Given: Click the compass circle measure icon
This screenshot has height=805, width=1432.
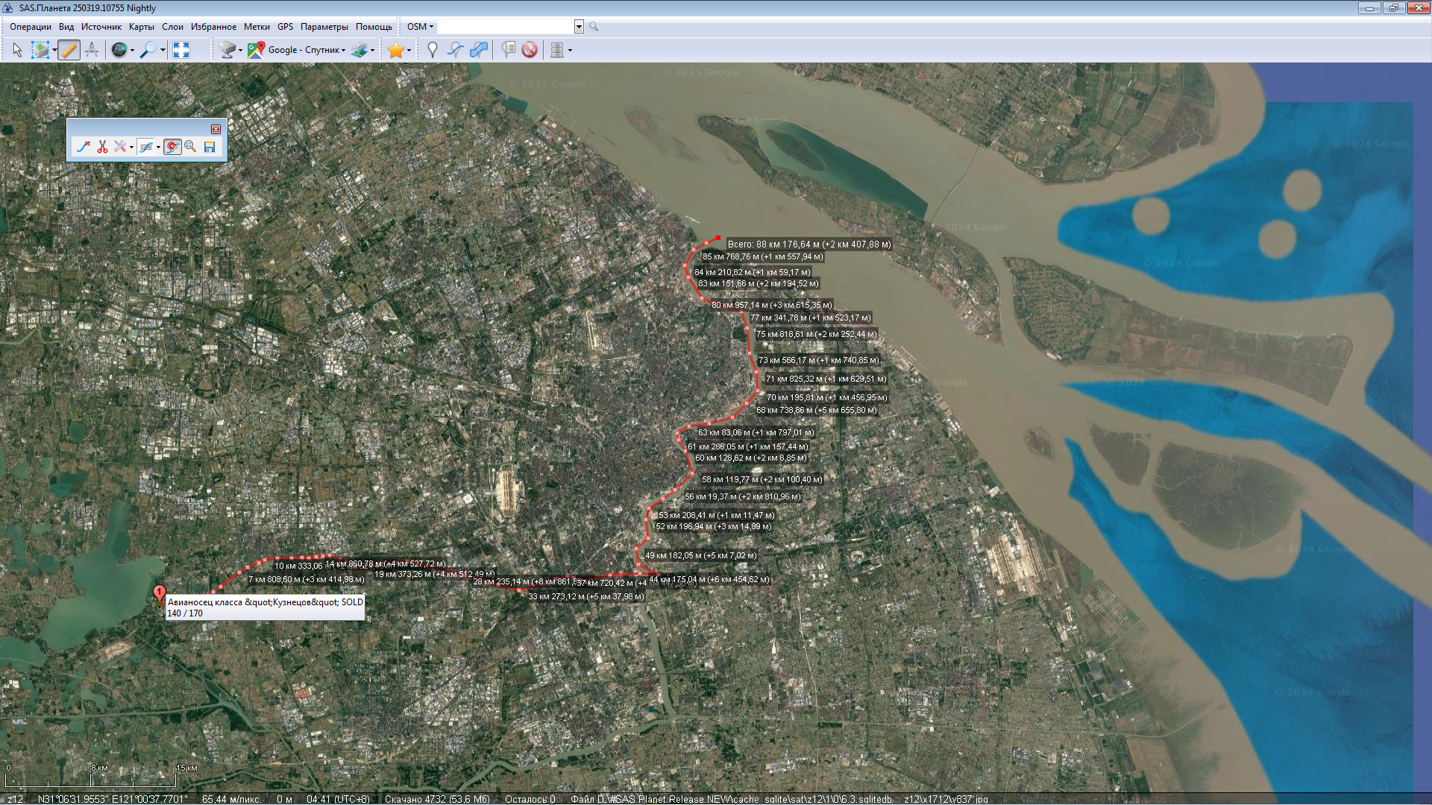Looking at the screenshot, I should (92, 50).
